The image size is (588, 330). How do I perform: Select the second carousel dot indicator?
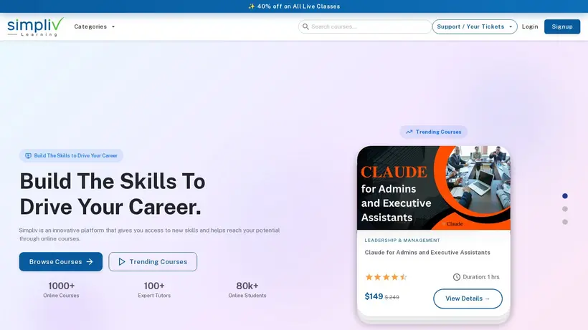tap(565, 209)
